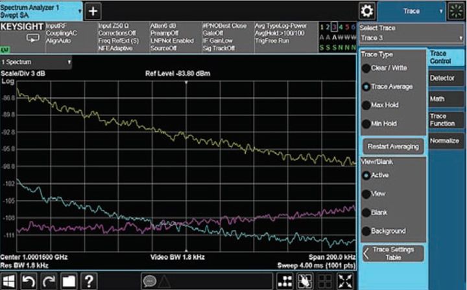Click the preset green starburst icon

coord(457,11)
